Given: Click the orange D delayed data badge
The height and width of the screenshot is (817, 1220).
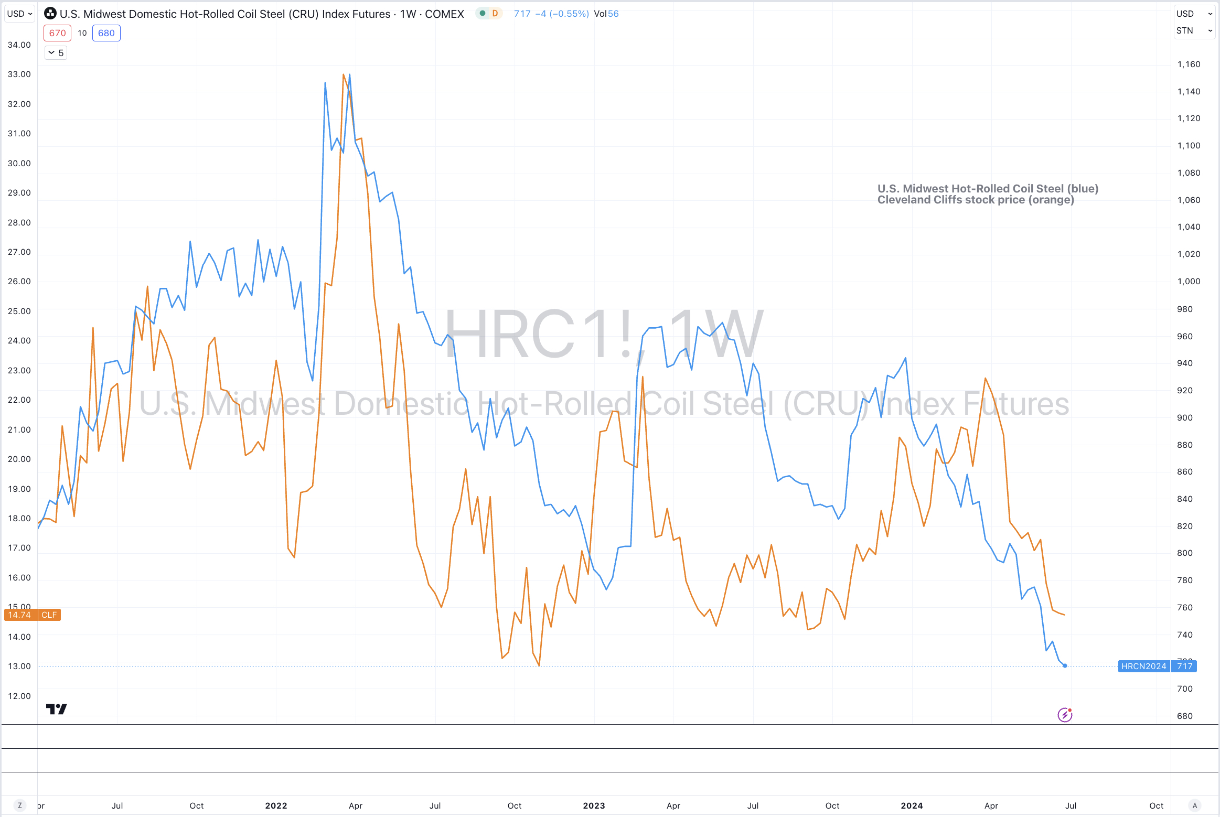Looking at the screenshot, I should 495,14.
